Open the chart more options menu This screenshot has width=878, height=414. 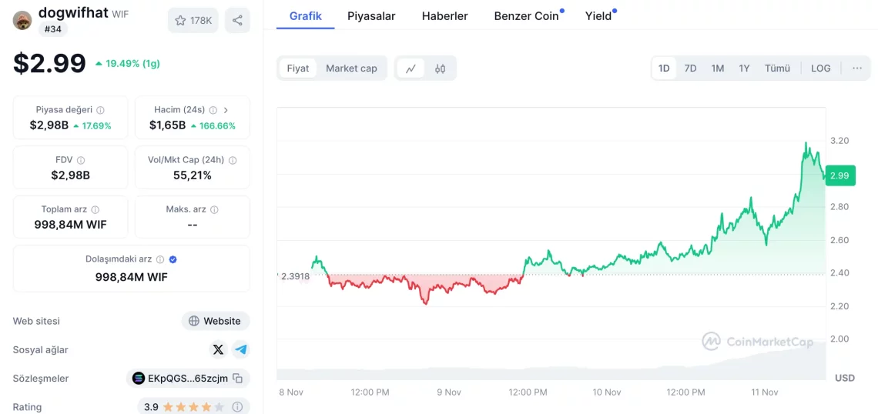coord(857,68)
